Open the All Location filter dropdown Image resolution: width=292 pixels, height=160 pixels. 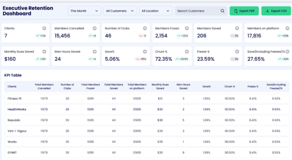click(156, 11)
